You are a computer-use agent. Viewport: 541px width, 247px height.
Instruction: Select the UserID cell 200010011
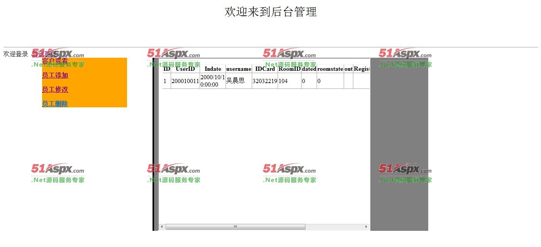tap(185, 81)
